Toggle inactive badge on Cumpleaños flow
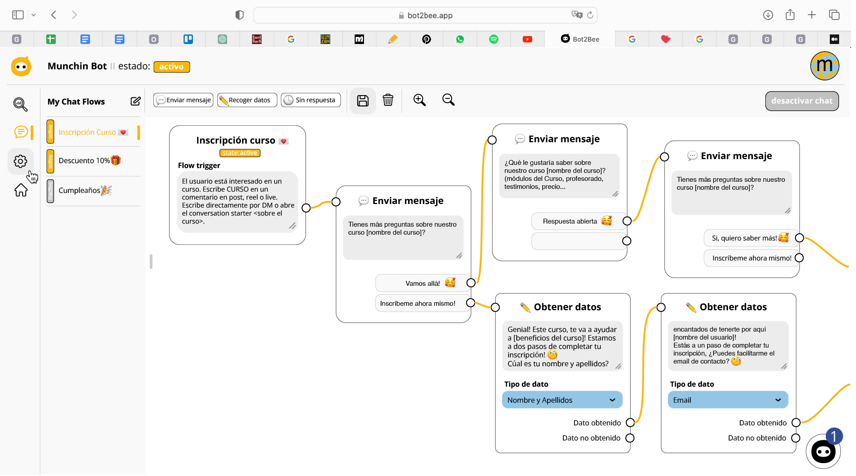856x476 pixels. [x=51, y=191]
